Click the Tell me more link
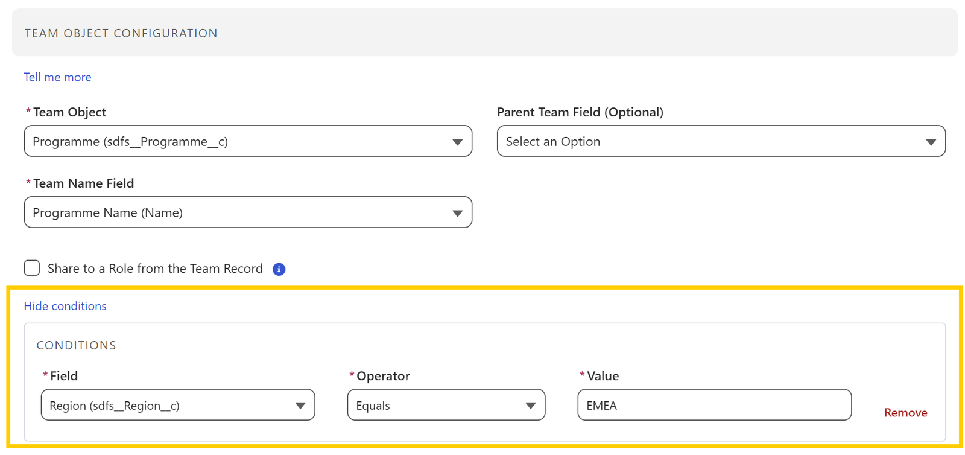 coord(57,77)
